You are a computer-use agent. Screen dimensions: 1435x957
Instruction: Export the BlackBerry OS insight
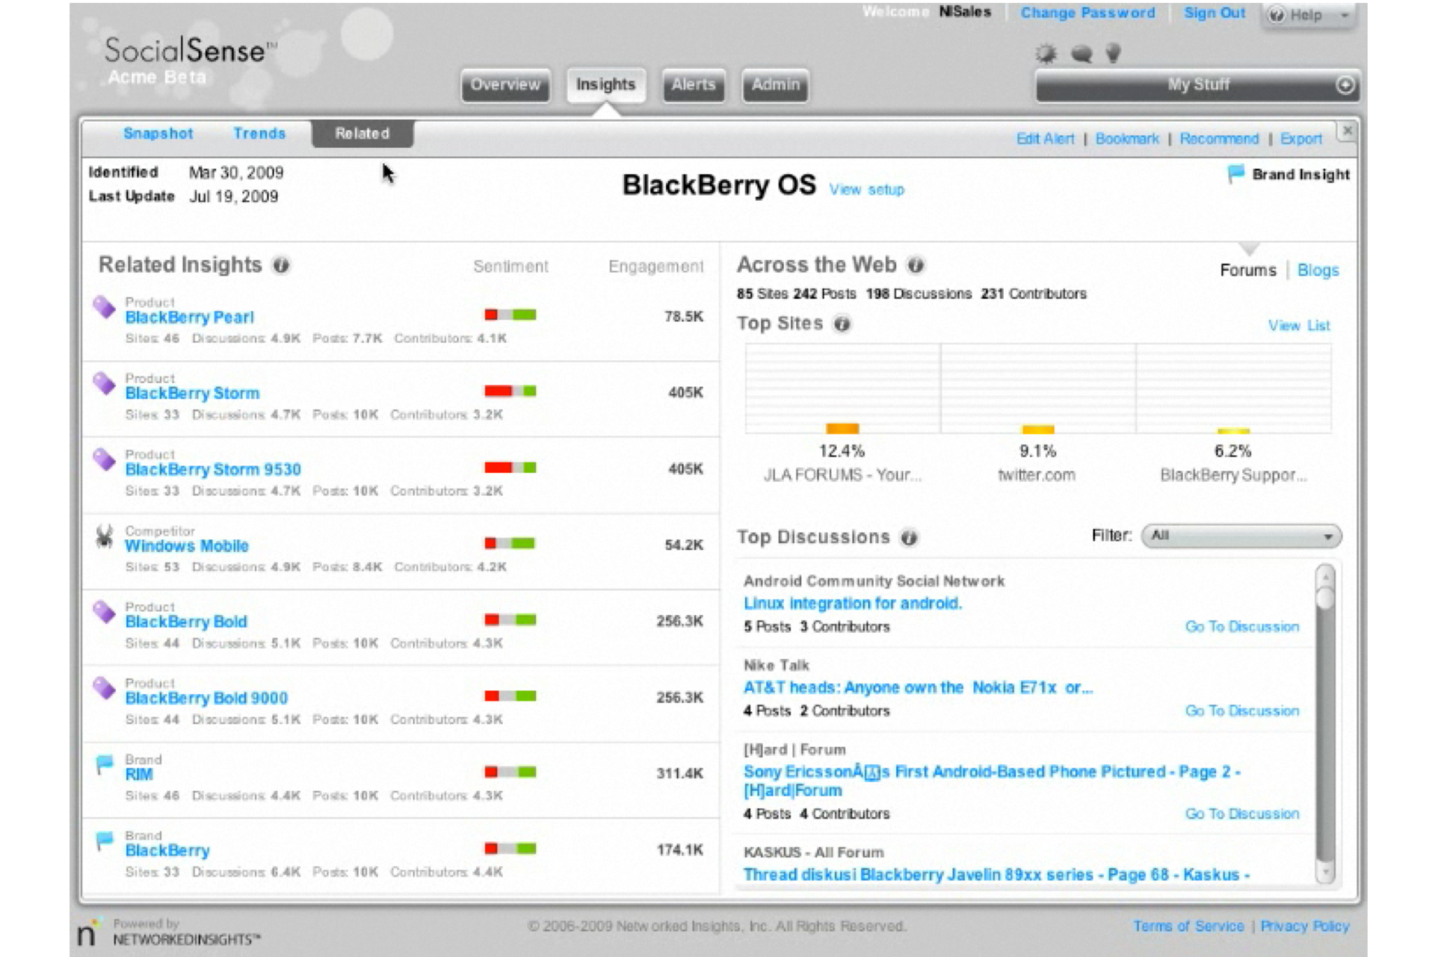(1300, 139)
